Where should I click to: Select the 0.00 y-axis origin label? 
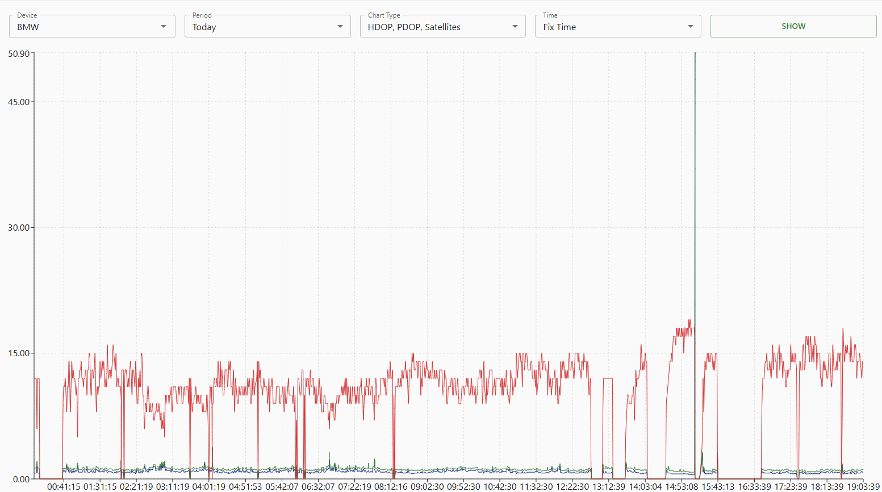[x=20, y=479]
